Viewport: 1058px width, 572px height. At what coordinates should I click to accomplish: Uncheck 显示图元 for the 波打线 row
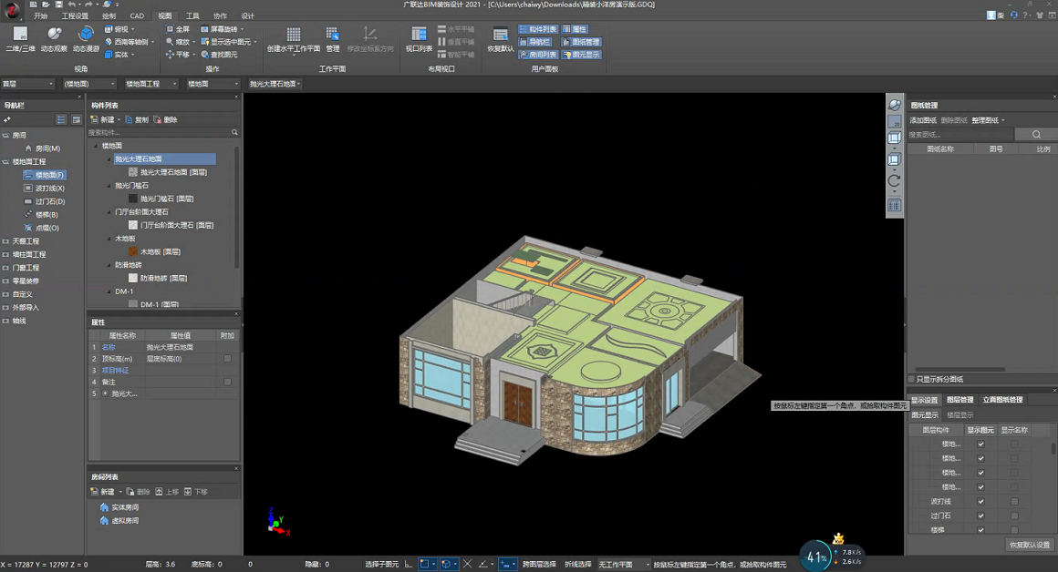pos(980,501)
